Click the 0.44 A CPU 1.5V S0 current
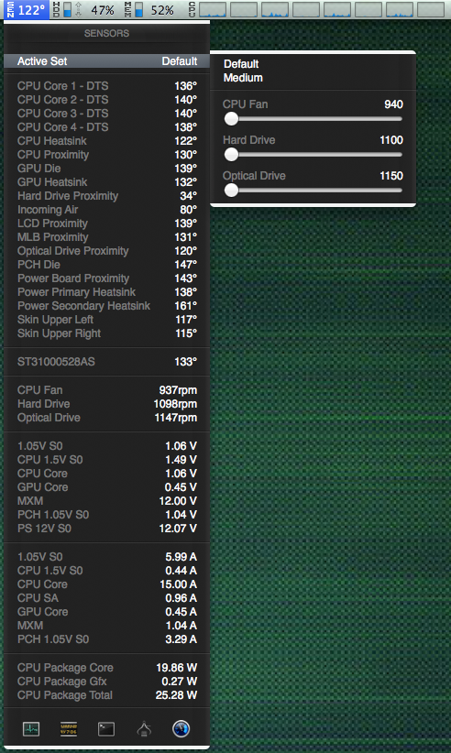The image size is (451, 753). click(x=181, y=571)
